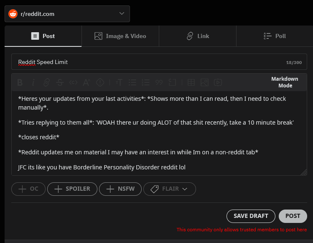
Task: Apply strikethrough formatting
Action: (60, 82)
